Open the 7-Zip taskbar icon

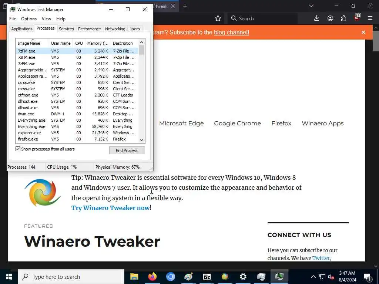click(207, 277)
